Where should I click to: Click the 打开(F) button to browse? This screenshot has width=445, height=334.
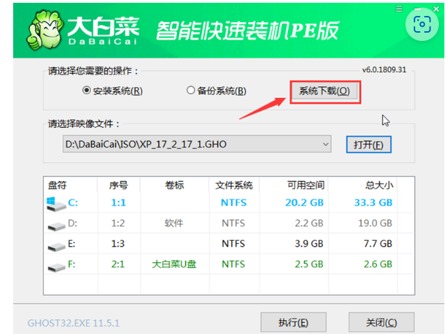[x=369, y=144]
